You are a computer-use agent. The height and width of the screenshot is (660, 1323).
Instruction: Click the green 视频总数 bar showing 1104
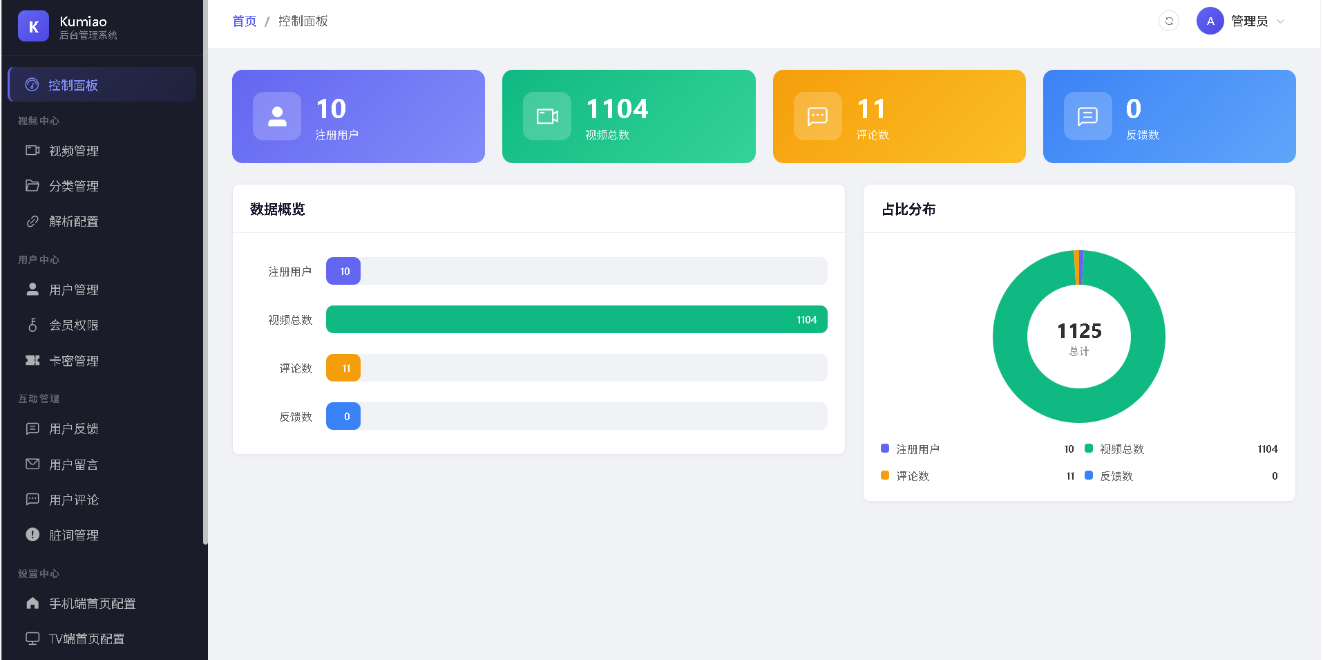(576, 319)
